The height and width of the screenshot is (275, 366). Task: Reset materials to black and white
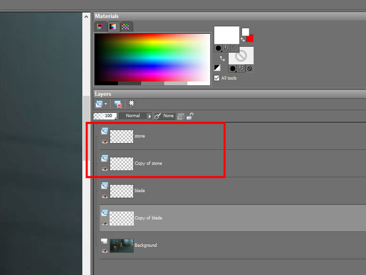point(217,68)
